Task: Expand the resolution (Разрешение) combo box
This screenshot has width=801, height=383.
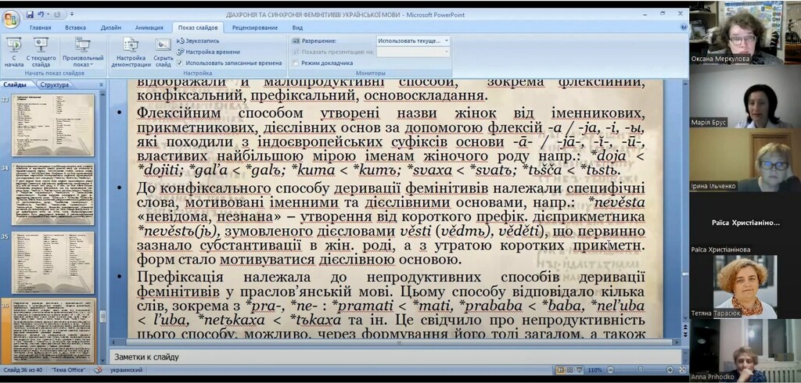Action: [x=446, y=40]
